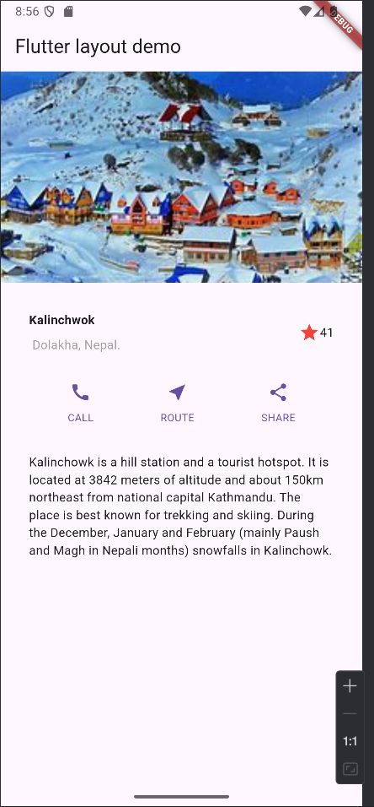374x807 pixels.
Task: Click the Flutter layout demo app bar title
Action: 98,46
